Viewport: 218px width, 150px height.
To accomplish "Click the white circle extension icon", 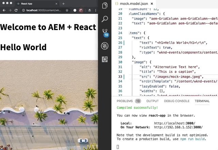I will [x=75, y=10].
